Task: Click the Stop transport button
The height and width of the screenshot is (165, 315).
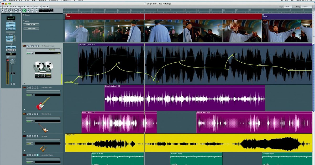Action: click(x=28, y=10)
